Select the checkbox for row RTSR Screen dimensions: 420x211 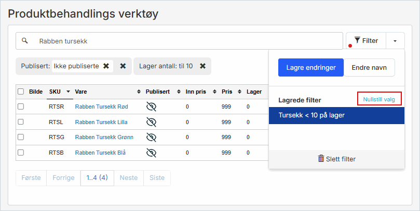coord(21,107)
